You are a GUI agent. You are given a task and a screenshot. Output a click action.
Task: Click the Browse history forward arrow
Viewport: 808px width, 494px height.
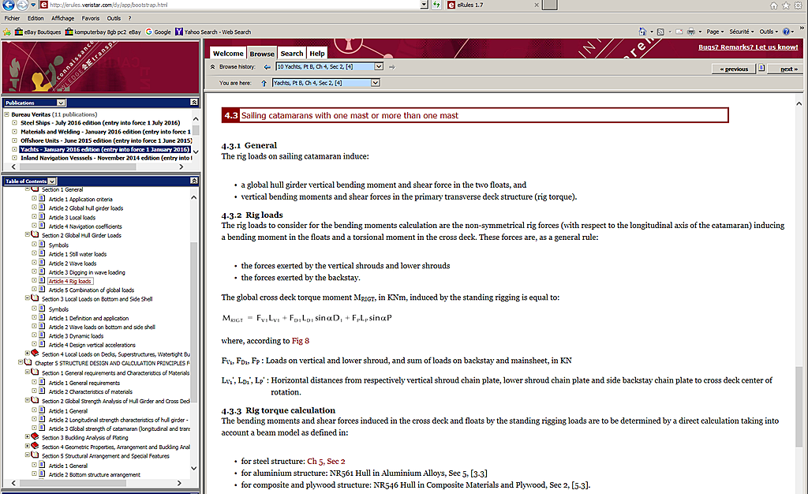392,67
